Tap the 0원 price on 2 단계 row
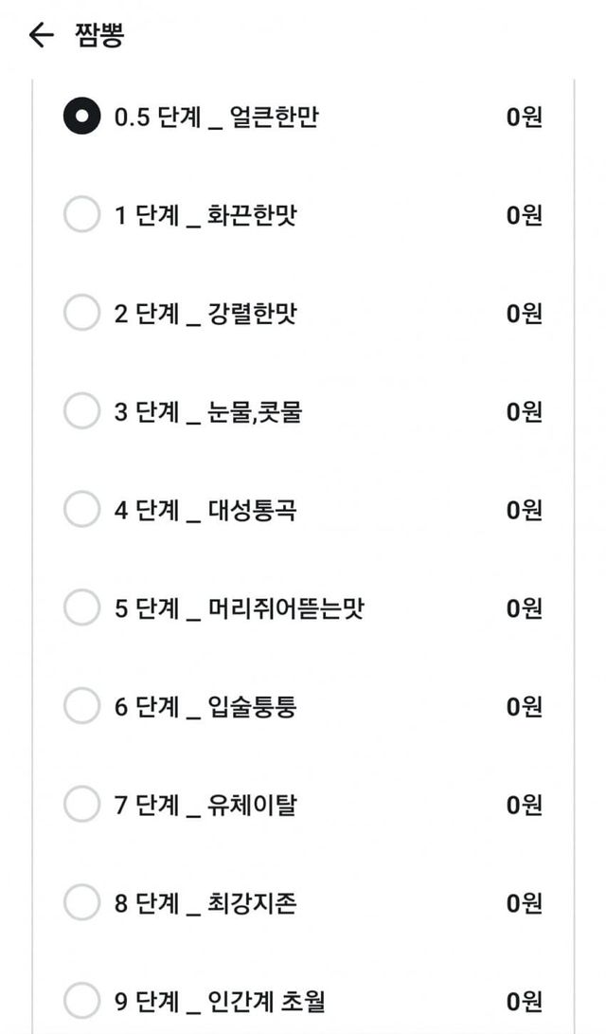This screenshot has width=606, height=1034. (x=525, y=314)
